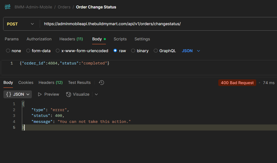The height and width of the screenshot is (163, 277).
Task: Click the 74 ms response time
Action: tap(269, 83)
